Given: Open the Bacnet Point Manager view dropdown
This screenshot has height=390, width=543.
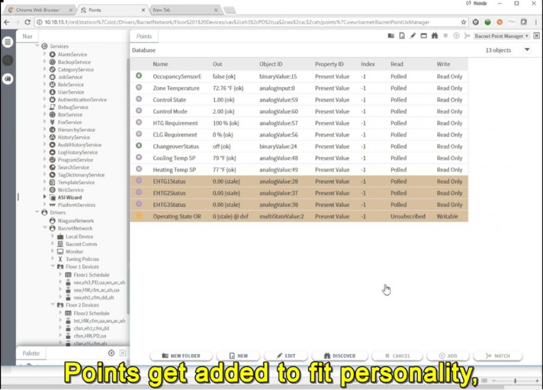Looking at the screenshot, I should 501,36.
